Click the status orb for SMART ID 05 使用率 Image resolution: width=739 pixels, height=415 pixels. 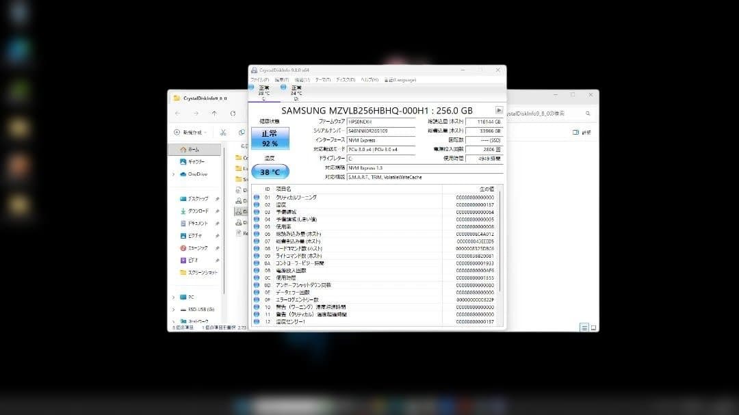tap(257, 226)
